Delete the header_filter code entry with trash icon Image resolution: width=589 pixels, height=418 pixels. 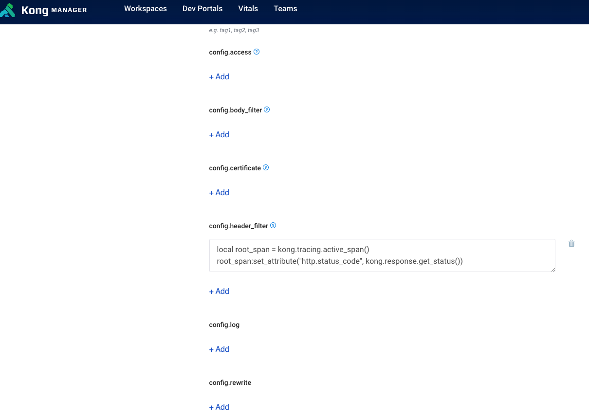tap(571, 243)
